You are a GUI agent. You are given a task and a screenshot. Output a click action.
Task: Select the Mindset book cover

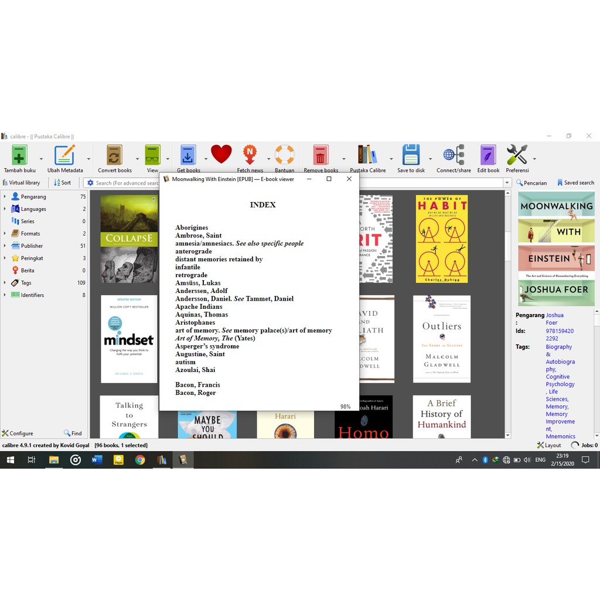click(129, 339)
